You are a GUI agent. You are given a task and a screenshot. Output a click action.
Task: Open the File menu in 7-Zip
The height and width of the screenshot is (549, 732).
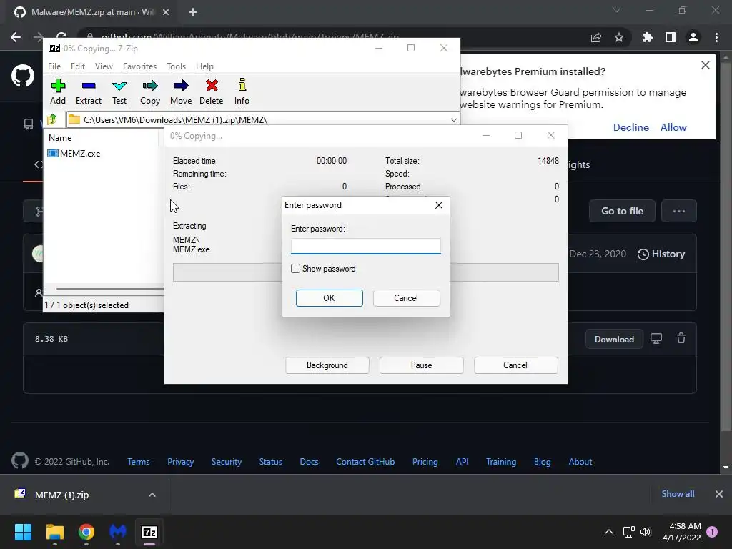click(x=54, y=66)
